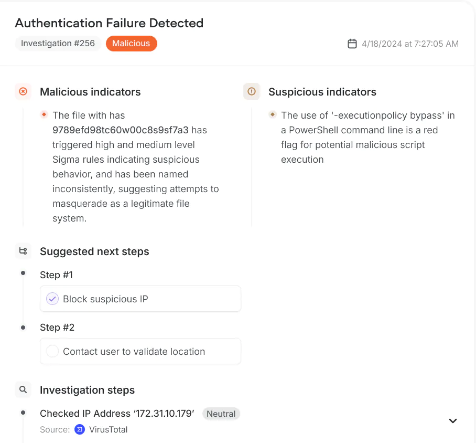Click the red Malicious indicators circle icon

pos(23,91)
